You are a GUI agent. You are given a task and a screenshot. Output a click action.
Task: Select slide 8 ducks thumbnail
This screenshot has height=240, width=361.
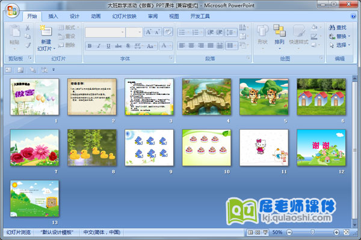pos(92,148)
